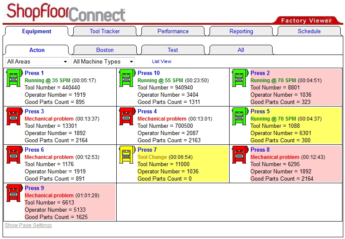Click the Factory Viewer banner label
Image resolution: width=345 pixels, height=239 pixels.
(x=306, y=20)
